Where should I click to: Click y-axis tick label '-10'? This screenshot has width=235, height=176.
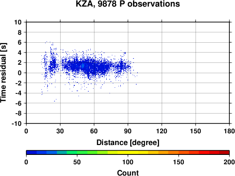(17, 123)
